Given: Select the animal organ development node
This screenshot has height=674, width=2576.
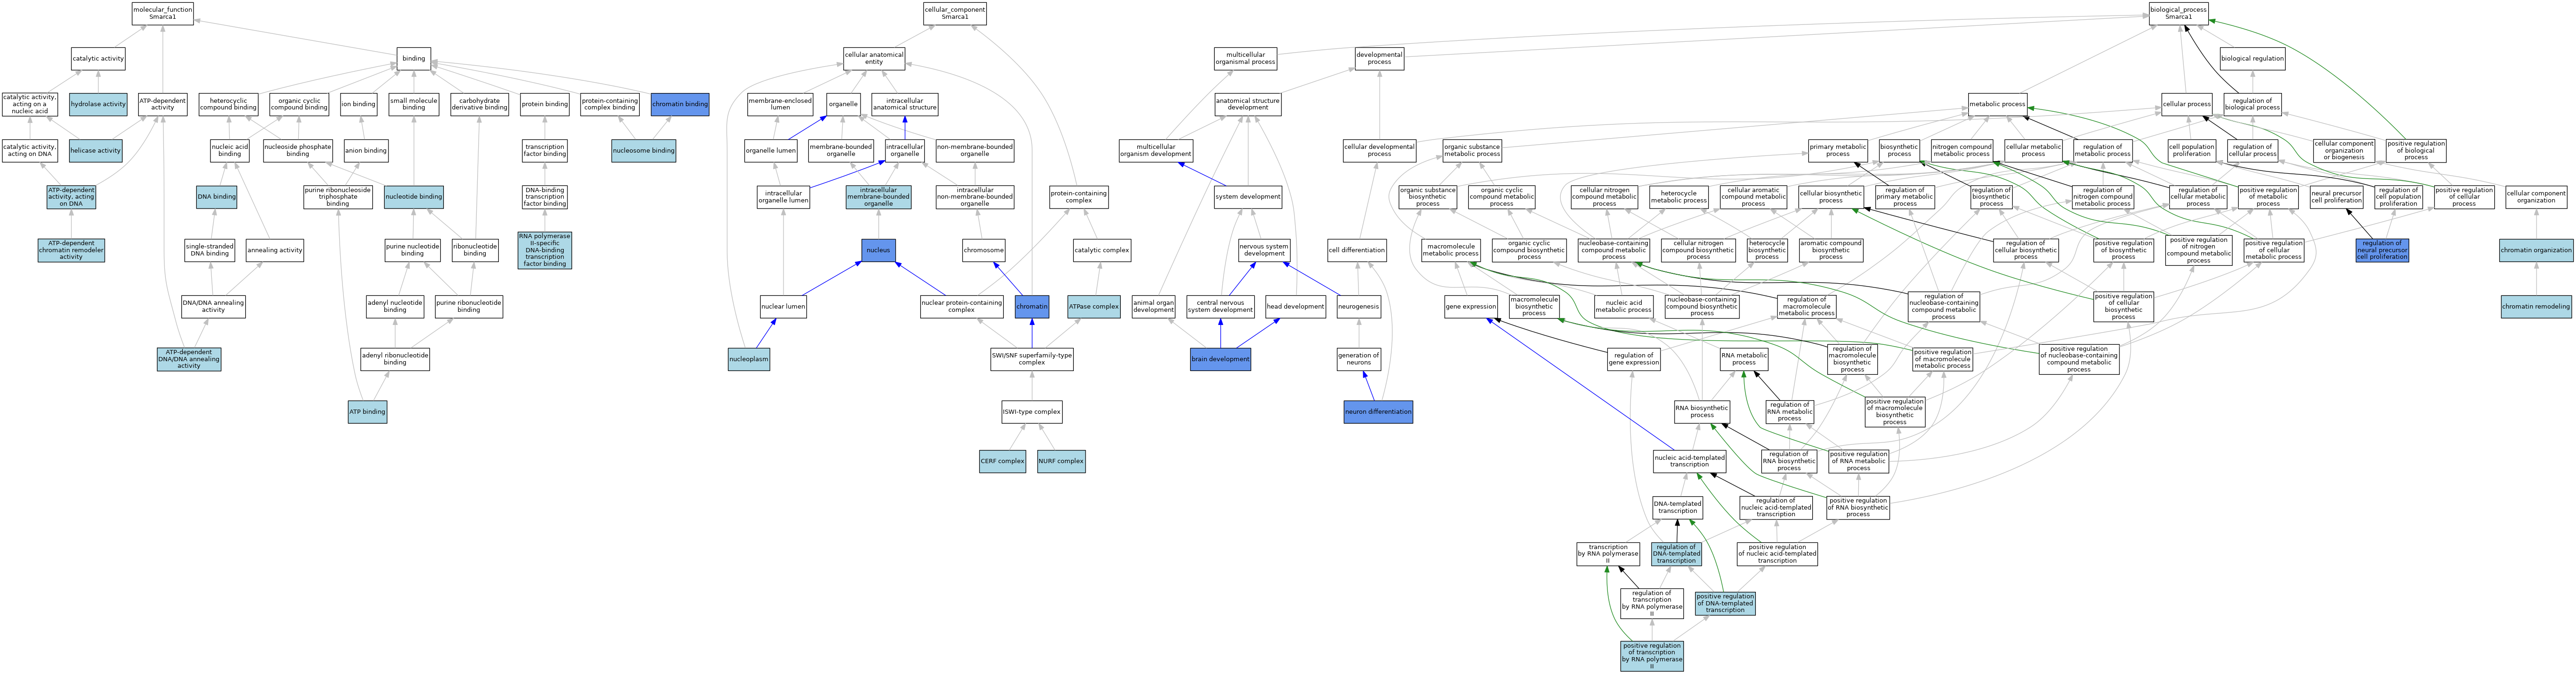Looking at the screenshot, I should (1154, 307).
